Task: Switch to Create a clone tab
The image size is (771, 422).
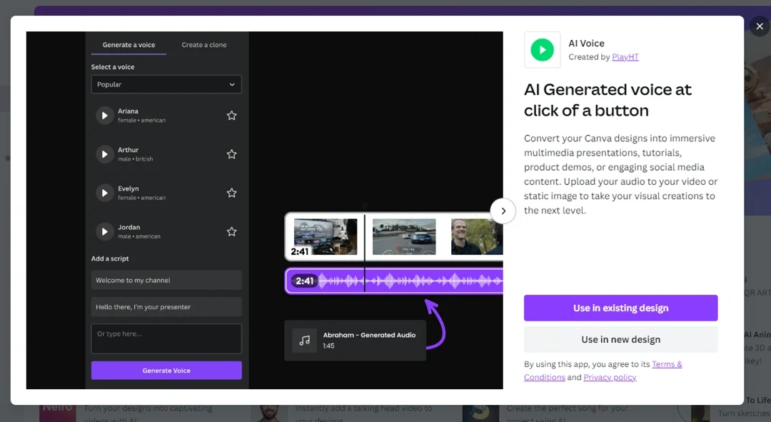Action: point(204,45)
